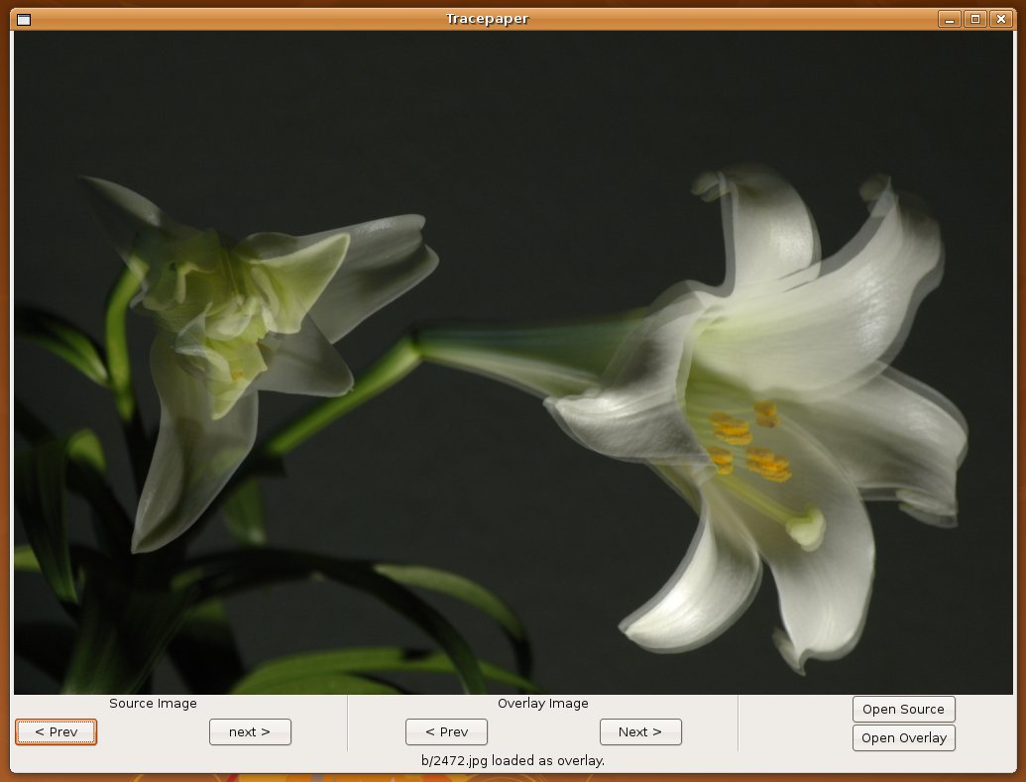Click < Prev under Source Image
1026x782 pixels.
point(56,731)
